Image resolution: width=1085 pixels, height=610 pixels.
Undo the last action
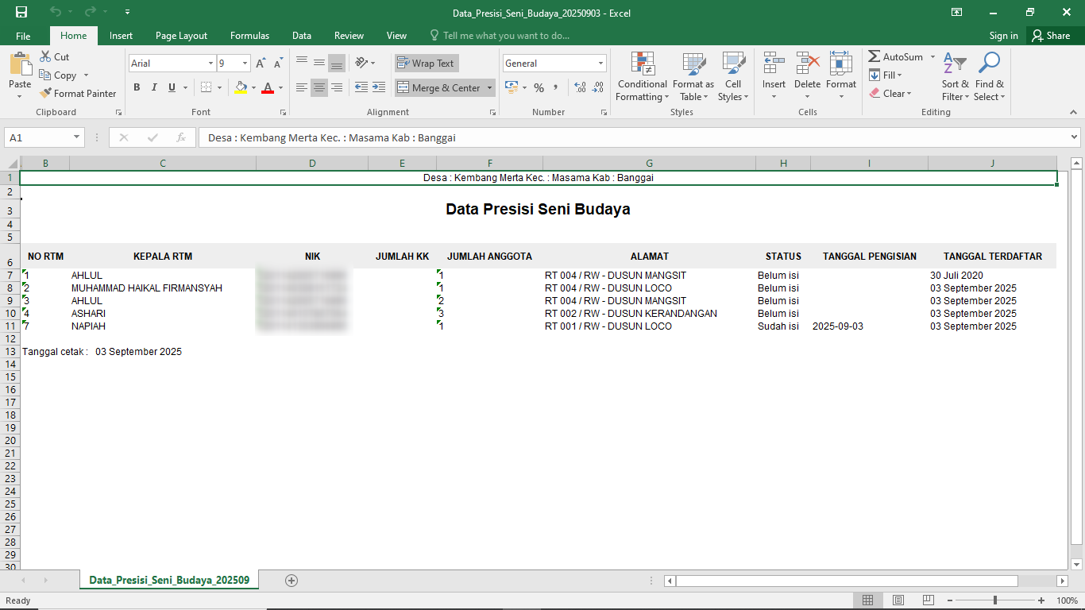[x=55, y=12]
